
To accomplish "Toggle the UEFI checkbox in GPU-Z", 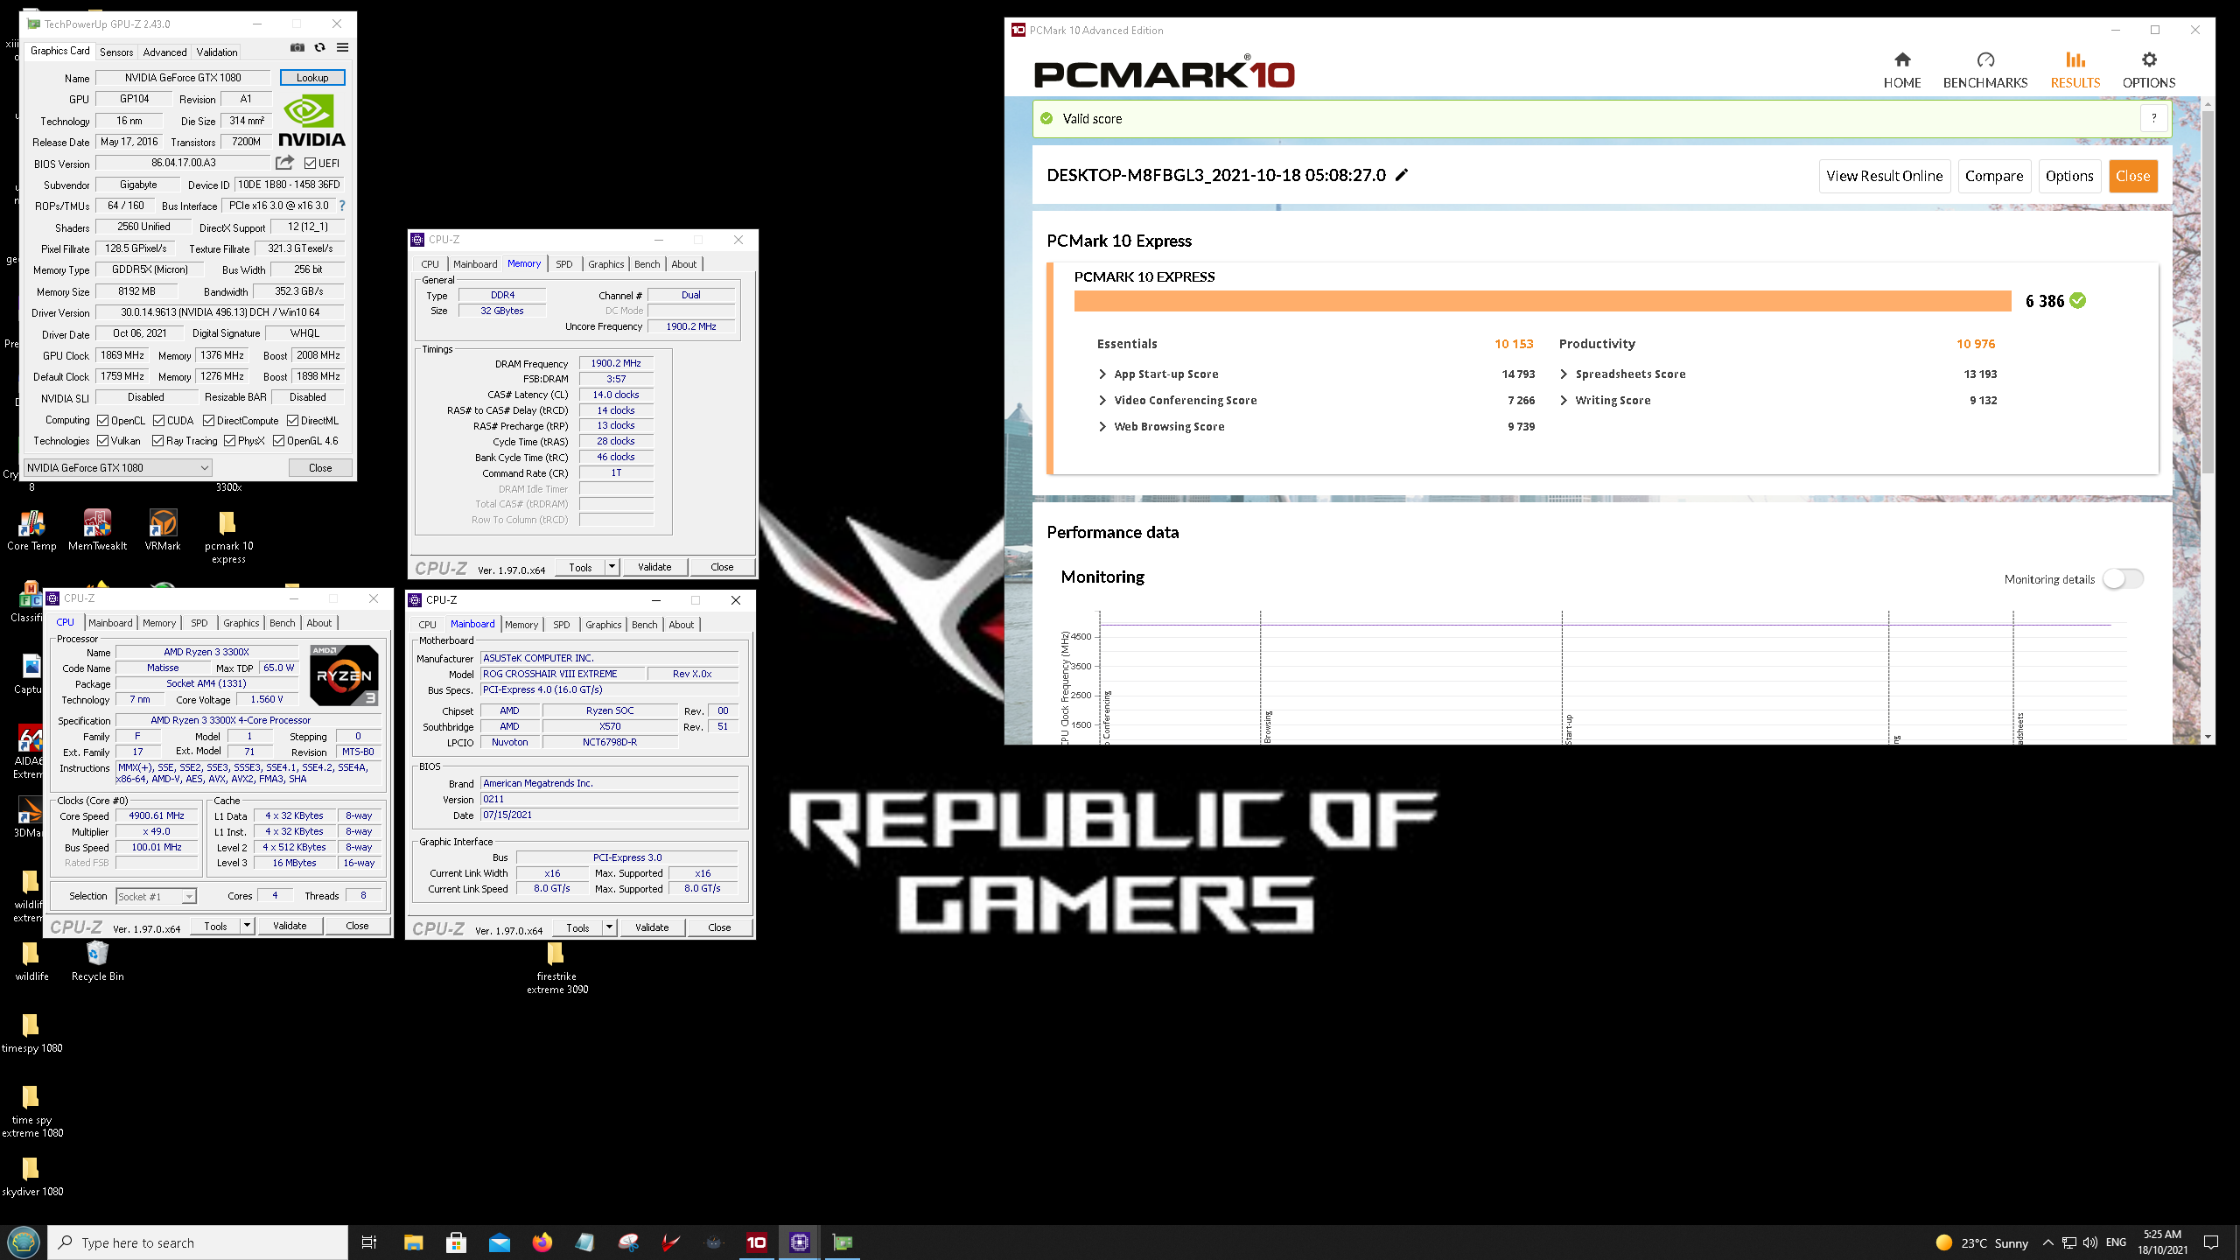I will pyautogui.click(x=310, y=164).
